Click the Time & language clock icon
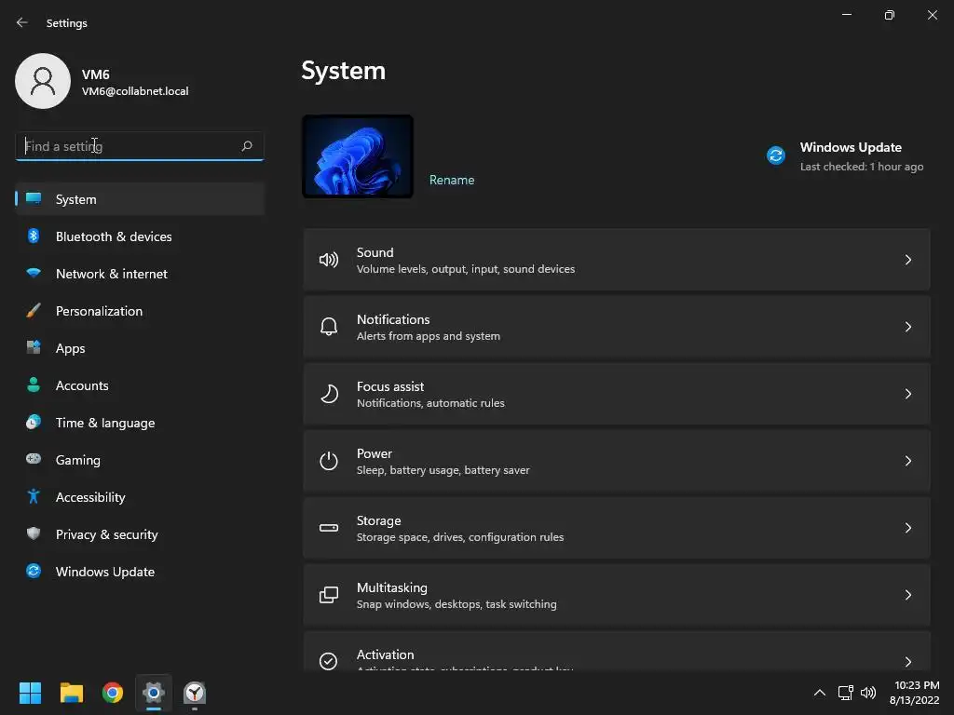Image resolution: width=954 pixels, height=715 pixels. [34, 422]
